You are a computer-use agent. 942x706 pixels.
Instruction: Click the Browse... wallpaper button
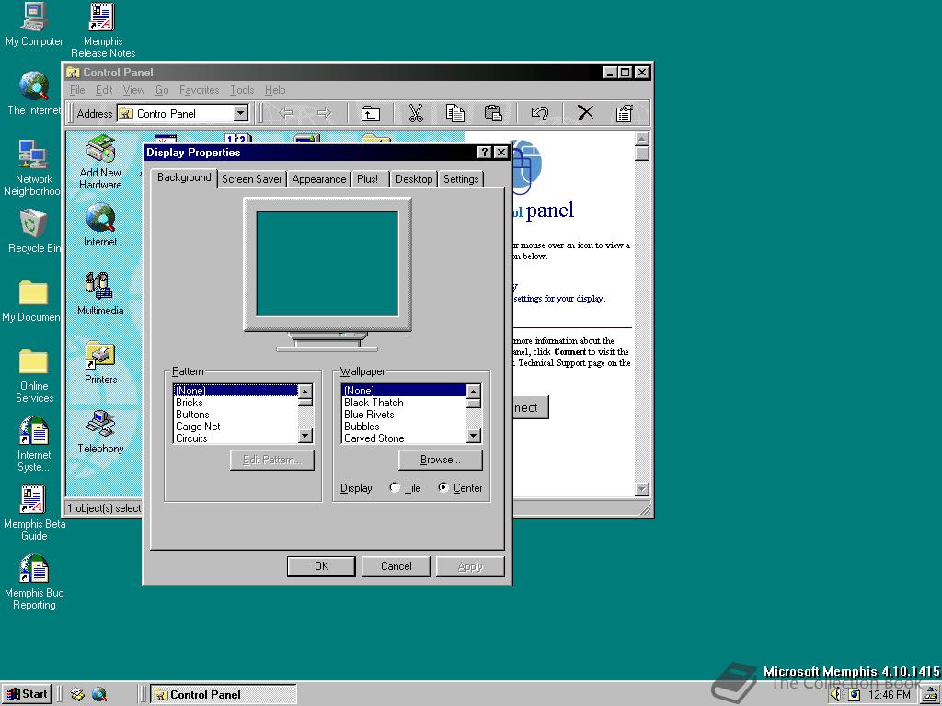click(x=441, y=460)
